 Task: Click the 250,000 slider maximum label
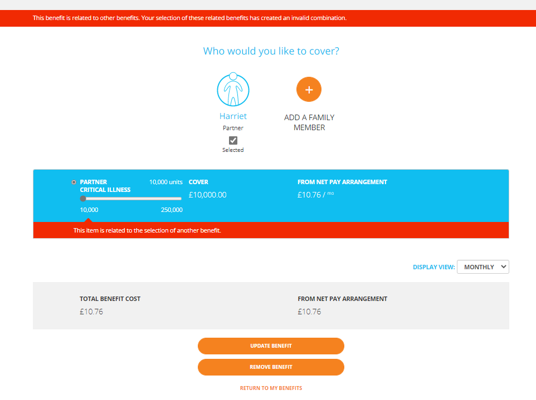click(172, 210)
